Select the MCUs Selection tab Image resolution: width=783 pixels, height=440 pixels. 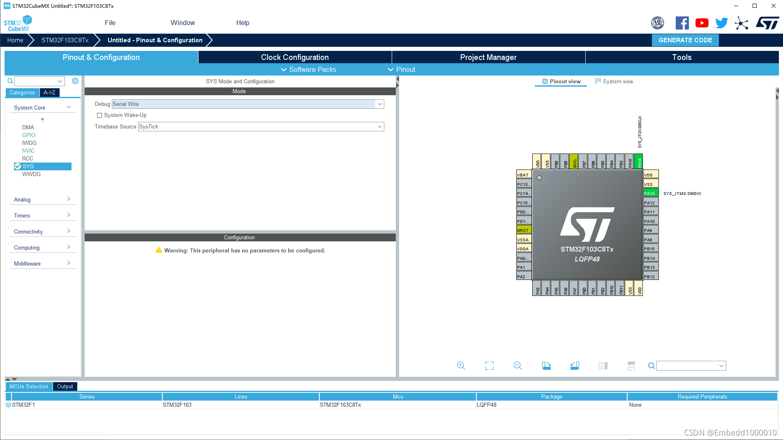coord(29,386)
